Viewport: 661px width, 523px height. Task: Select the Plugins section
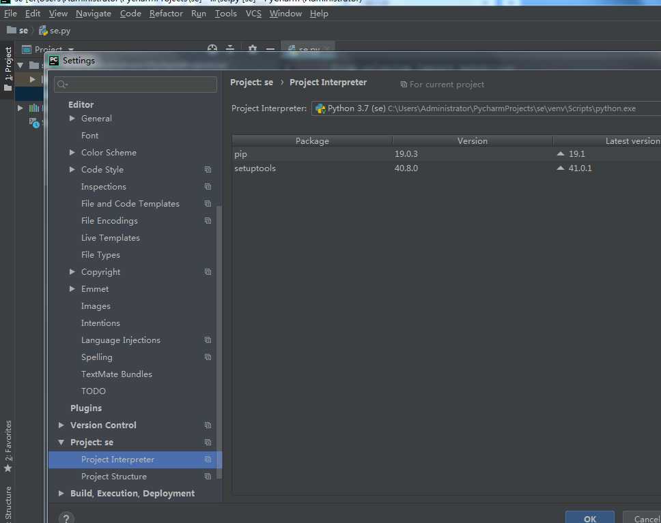[86, 408]
